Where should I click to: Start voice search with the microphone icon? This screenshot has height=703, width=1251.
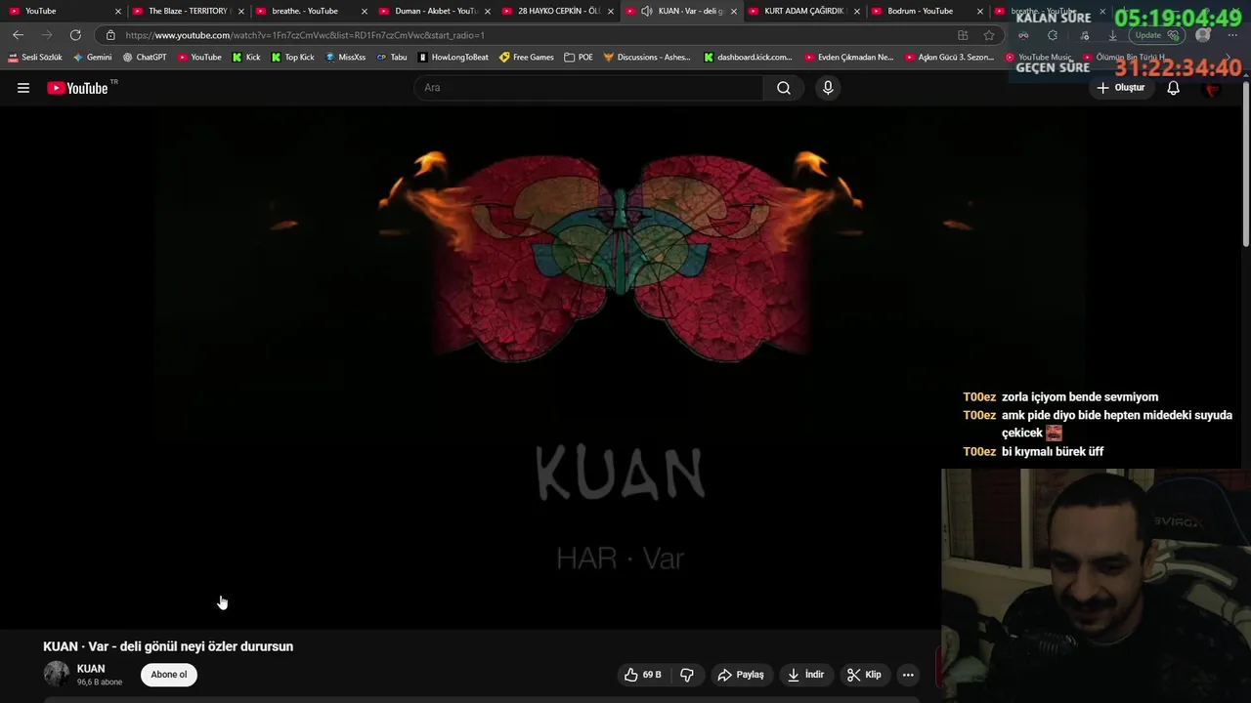(828, 88)
